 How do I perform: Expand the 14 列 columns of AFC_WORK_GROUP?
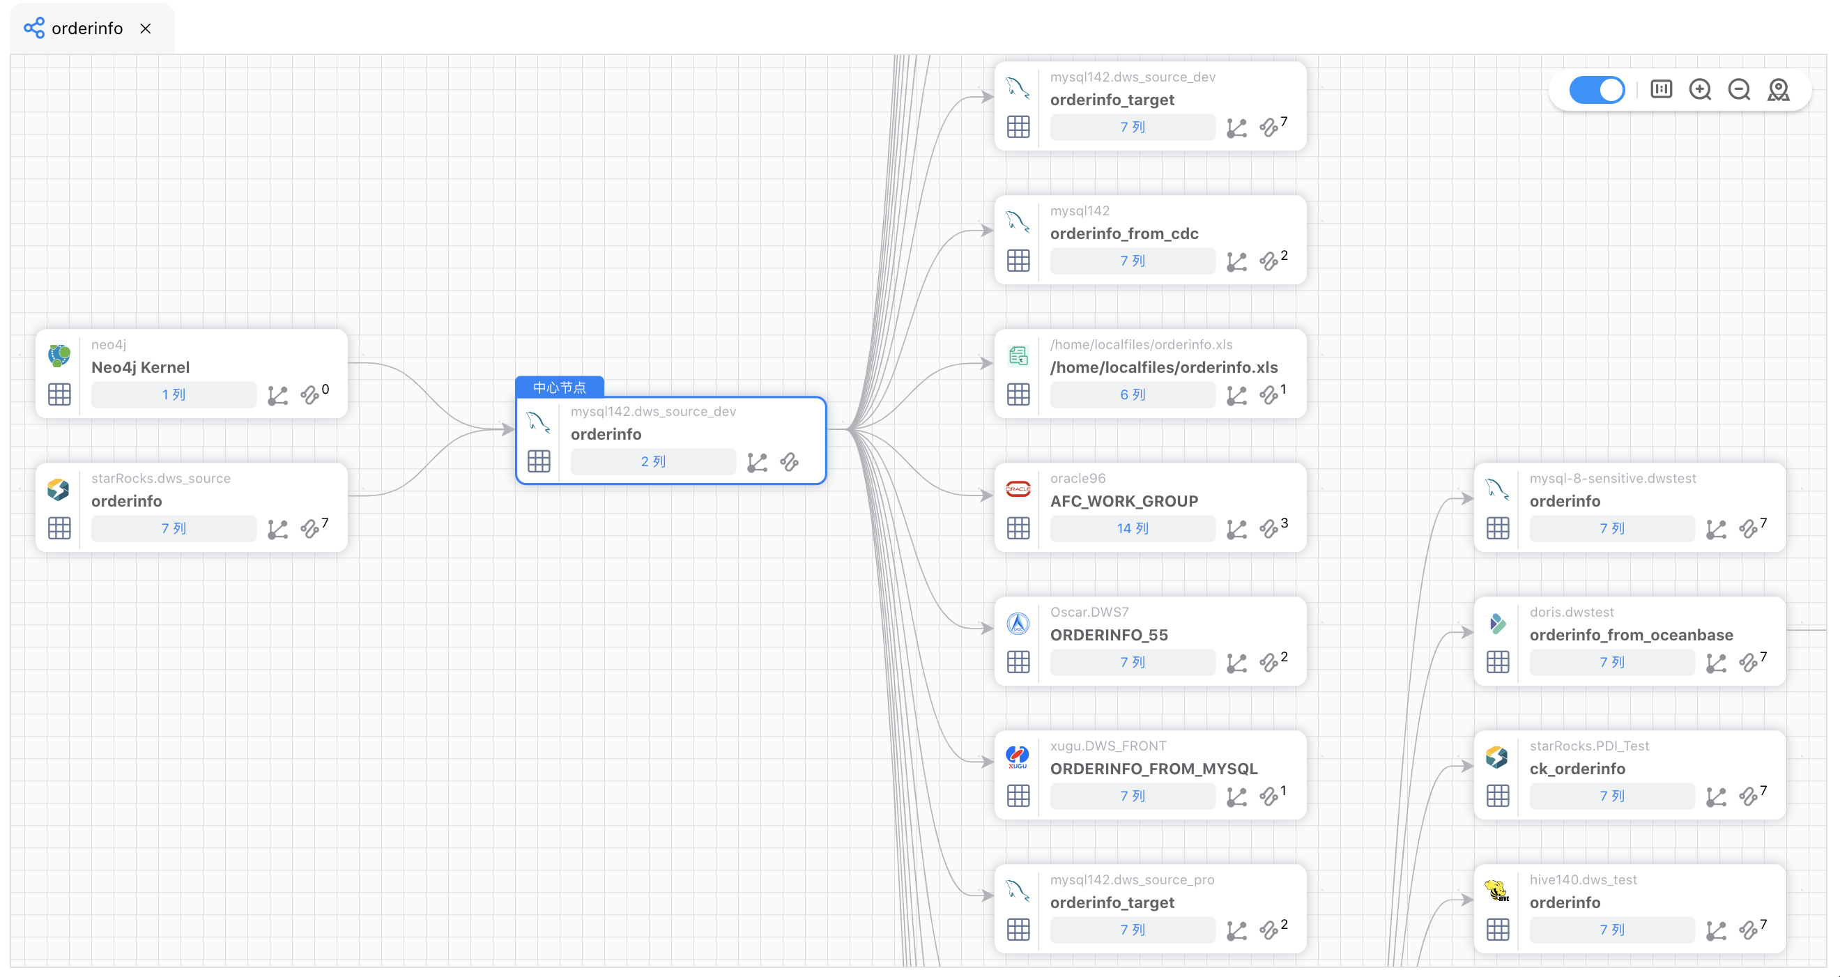tap(1131, 528)
